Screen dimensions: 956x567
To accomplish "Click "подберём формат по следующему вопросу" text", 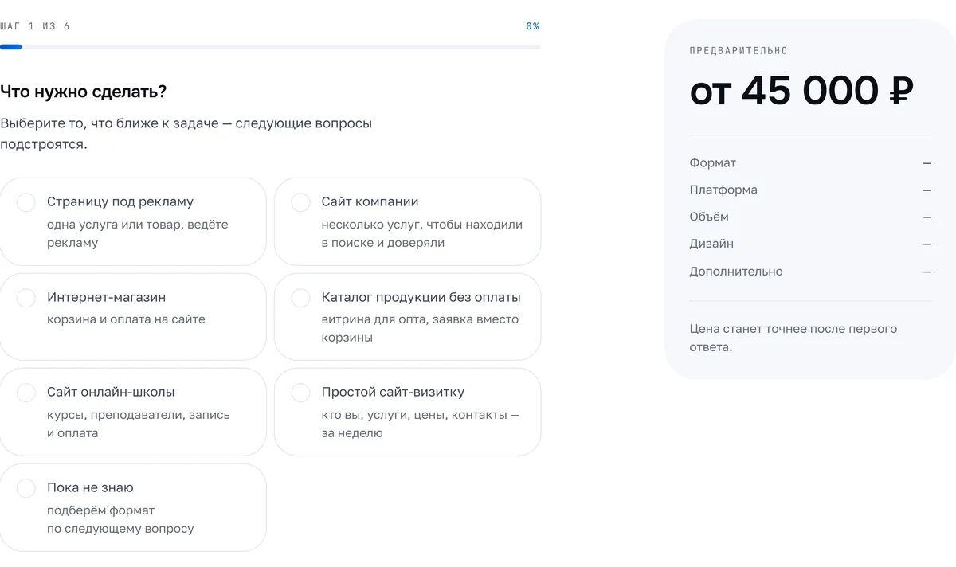I will pyautogui.click(x=120, y=519).
